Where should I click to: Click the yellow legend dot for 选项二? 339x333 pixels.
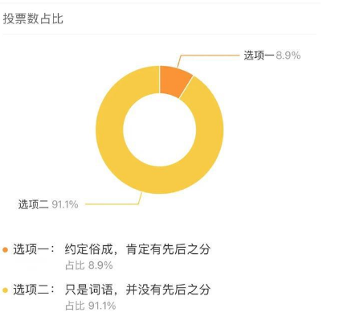5,290
